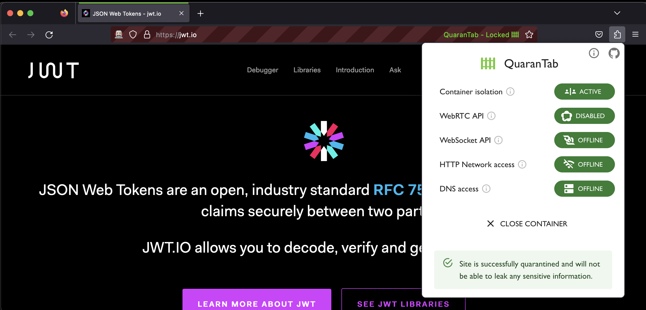
Task: Toggle WebRTC API DISABLED button
Action: point(584,116)
